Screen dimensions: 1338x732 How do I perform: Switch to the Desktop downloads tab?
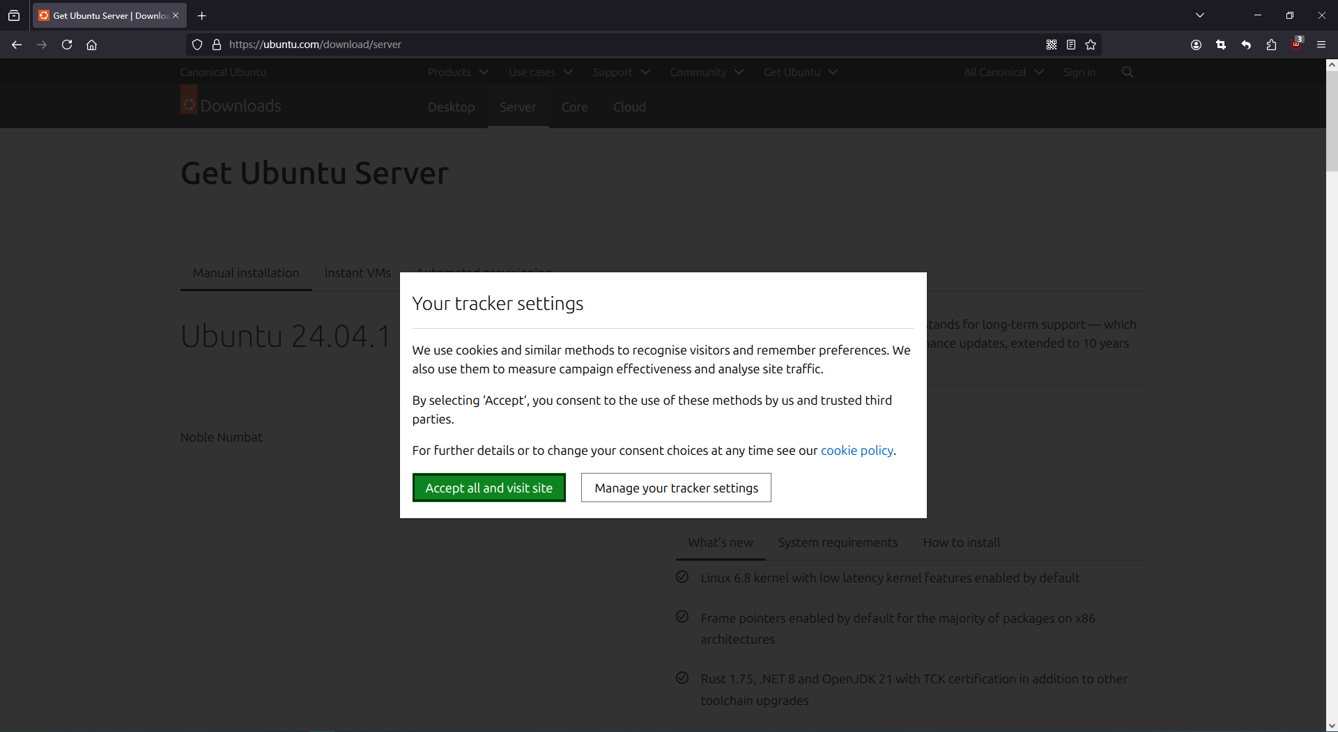451,107
